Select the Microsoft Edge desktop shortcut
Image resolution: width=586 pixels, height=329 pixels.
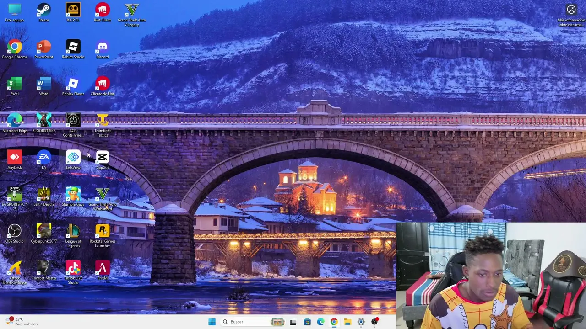tap(15, 123)
